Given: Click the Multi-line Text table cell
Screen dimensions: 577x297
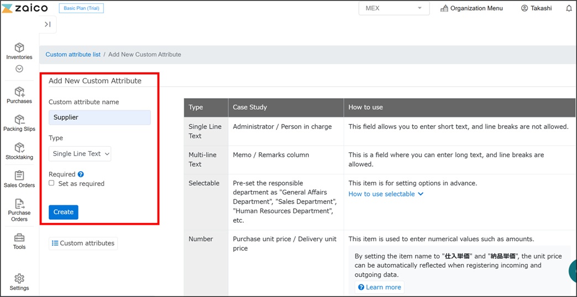Looking at the screenshot, I should [x=206, y=160].
